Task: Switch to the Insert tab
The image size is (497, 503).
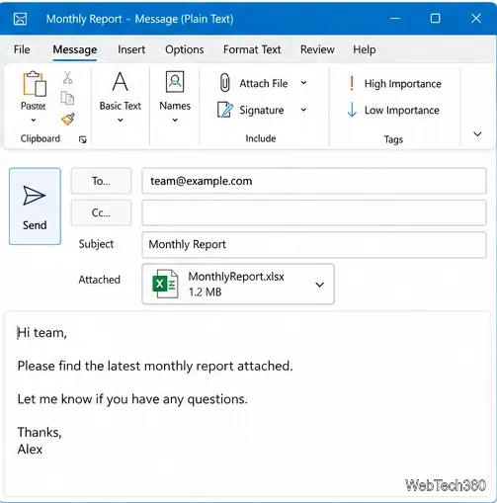Action: coord(131,49)
